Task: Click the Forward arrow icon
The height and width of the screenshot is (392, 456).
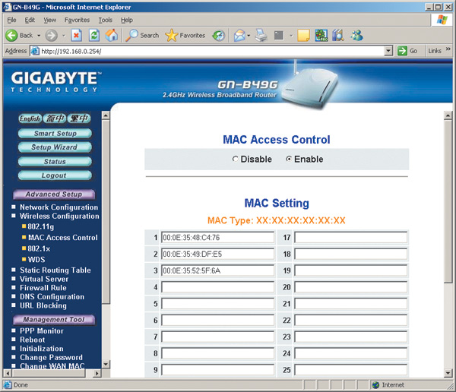Action: 51,36
